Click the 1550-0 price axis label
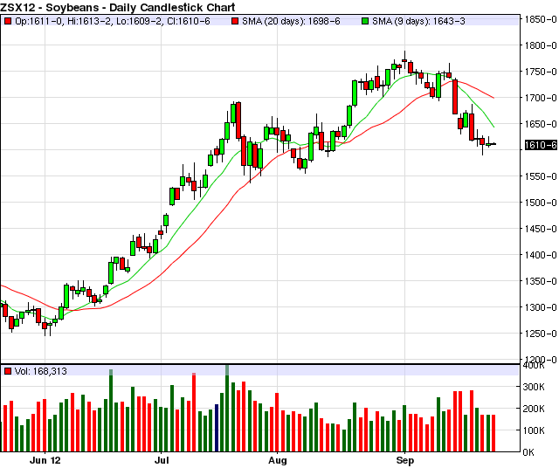This screenshot has height=468, width=559. click(x=541, y=176)
